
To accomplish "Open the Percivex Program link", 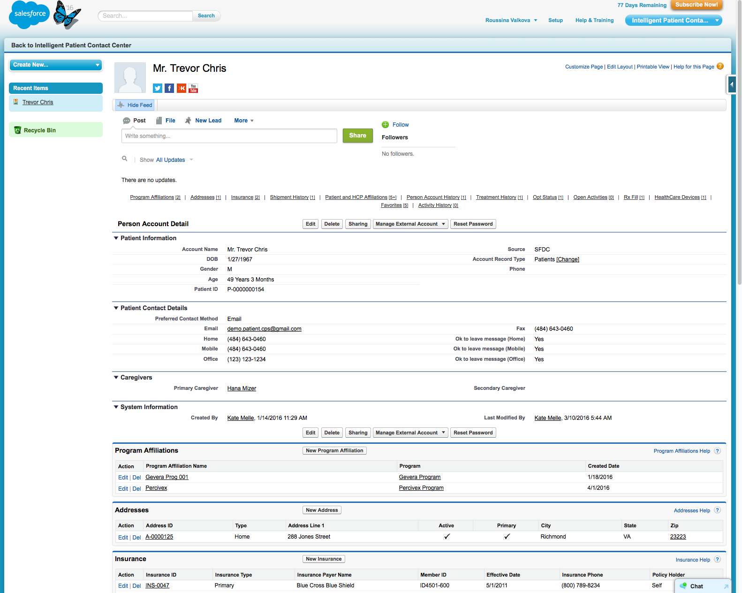I will [421, 488].
